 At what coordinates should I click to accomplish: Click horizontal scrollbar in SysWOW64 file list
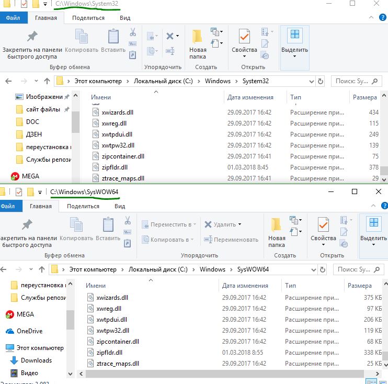coord(224,374)
